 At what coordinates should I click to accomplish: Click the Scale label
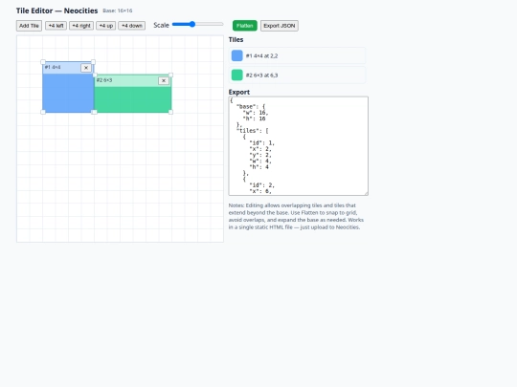161,25
